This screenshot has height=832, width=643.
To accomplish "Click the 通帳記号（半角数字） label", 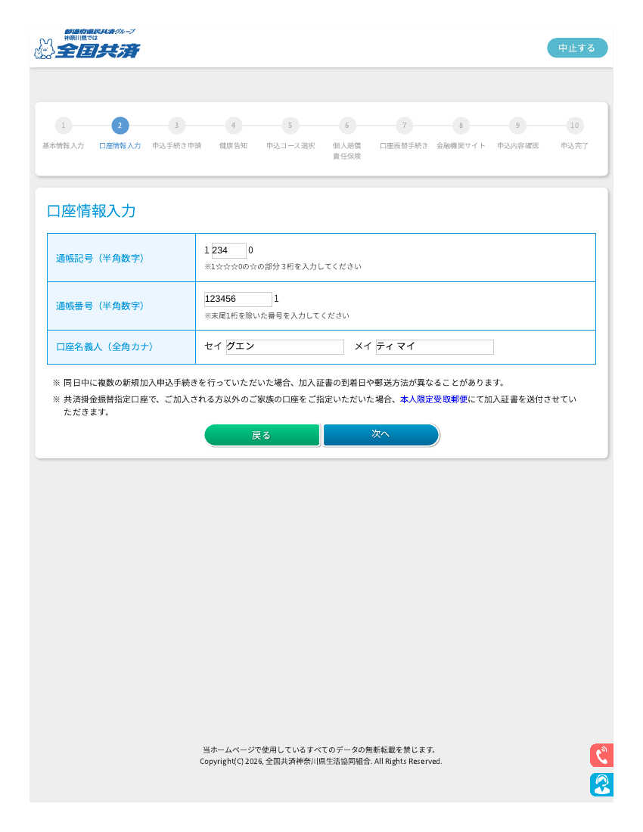I will [x=101, y=259].
